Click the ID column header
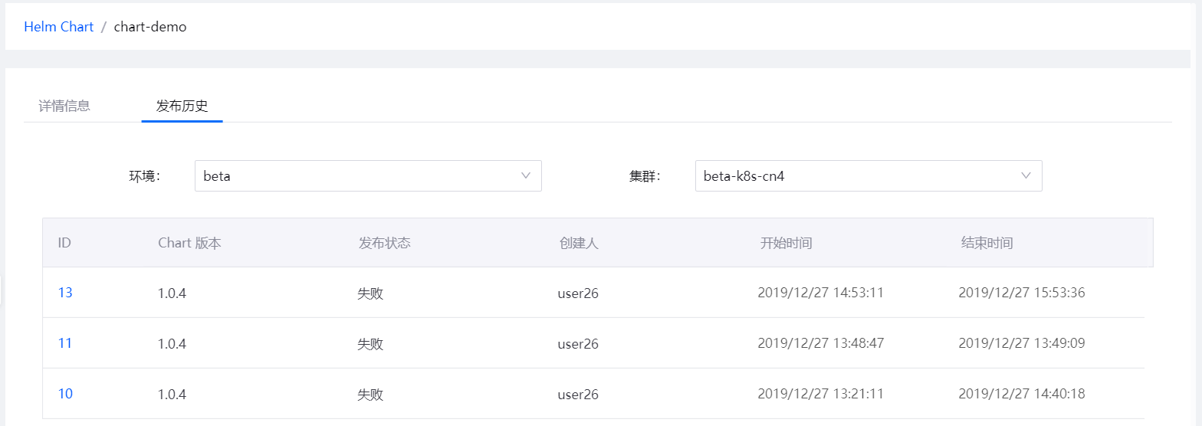Screen dimensions: 1202x426 tap(64, 243)
